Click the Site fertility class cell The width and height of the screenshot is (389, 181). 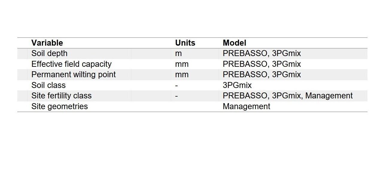pyautogui.click(x=61, y=96)
